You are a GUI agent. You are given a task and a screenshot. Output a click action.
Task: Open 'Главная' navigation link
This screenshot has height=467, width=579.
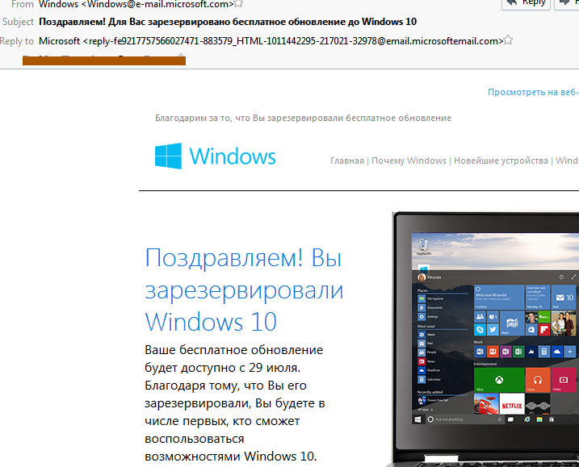click(347, 161)
